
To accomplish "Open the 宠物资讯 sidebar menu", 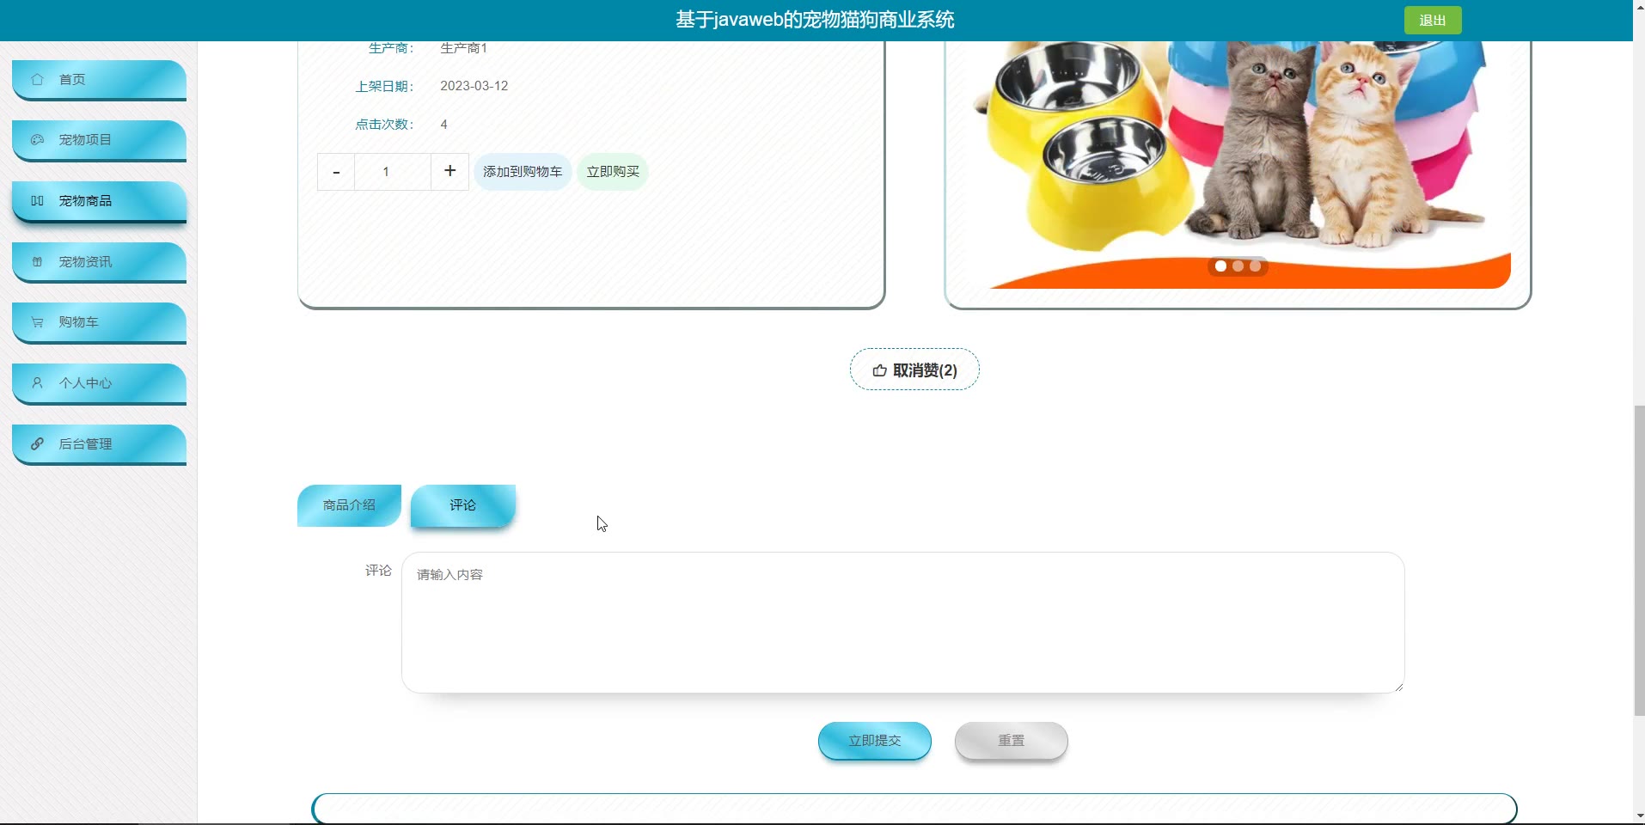I will tap(99, 261).
